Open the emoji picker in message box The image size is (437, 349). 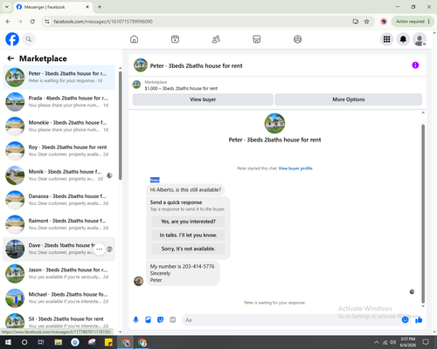click(x=405, y=320)
